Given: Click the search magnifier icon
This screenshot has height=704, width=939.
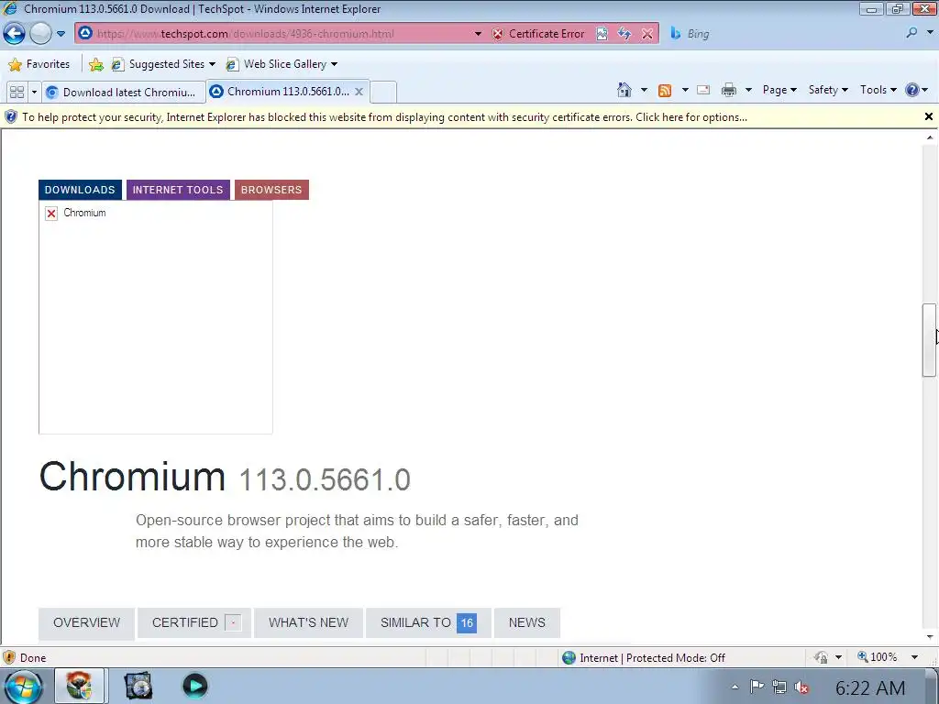Looking at the screenshot, I should tap(911, 33).
